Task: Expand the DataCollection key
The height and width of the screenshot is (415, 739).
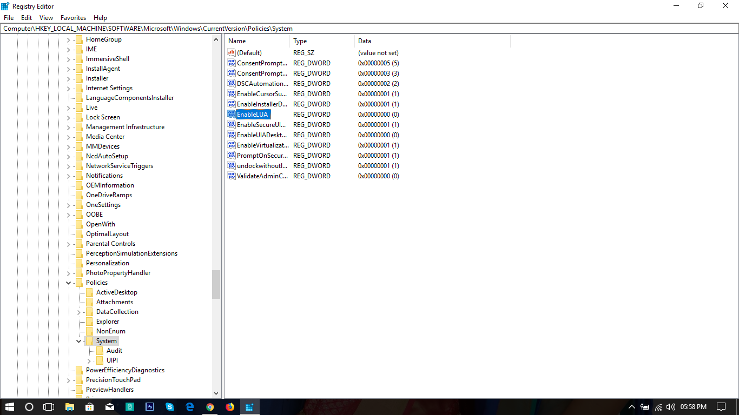Action: click(x=79, y=312)
